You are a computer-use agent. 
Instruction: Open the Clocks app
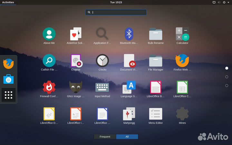coord(102,63)
